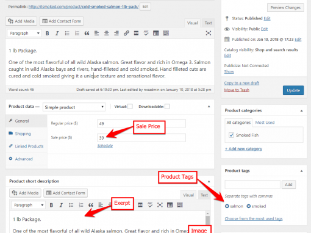The height and width of the screenshot is (233, 311).
Task: Click the insert link icon in main editor
Action: click(126, 33)
